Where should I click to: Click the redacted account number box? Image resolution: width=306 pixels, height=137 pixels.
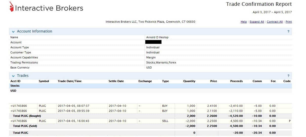[153, 42]
